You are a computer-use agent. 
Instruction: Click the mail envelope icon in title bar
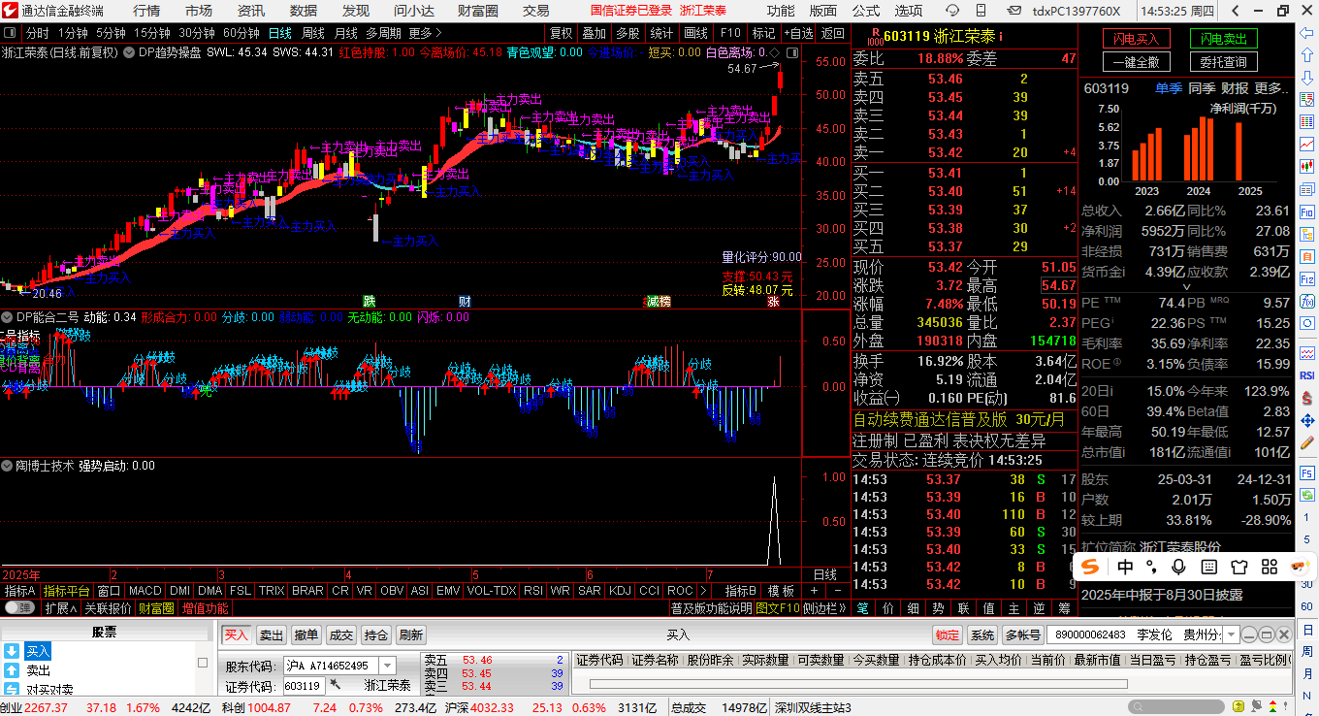tap(1014, 11)
